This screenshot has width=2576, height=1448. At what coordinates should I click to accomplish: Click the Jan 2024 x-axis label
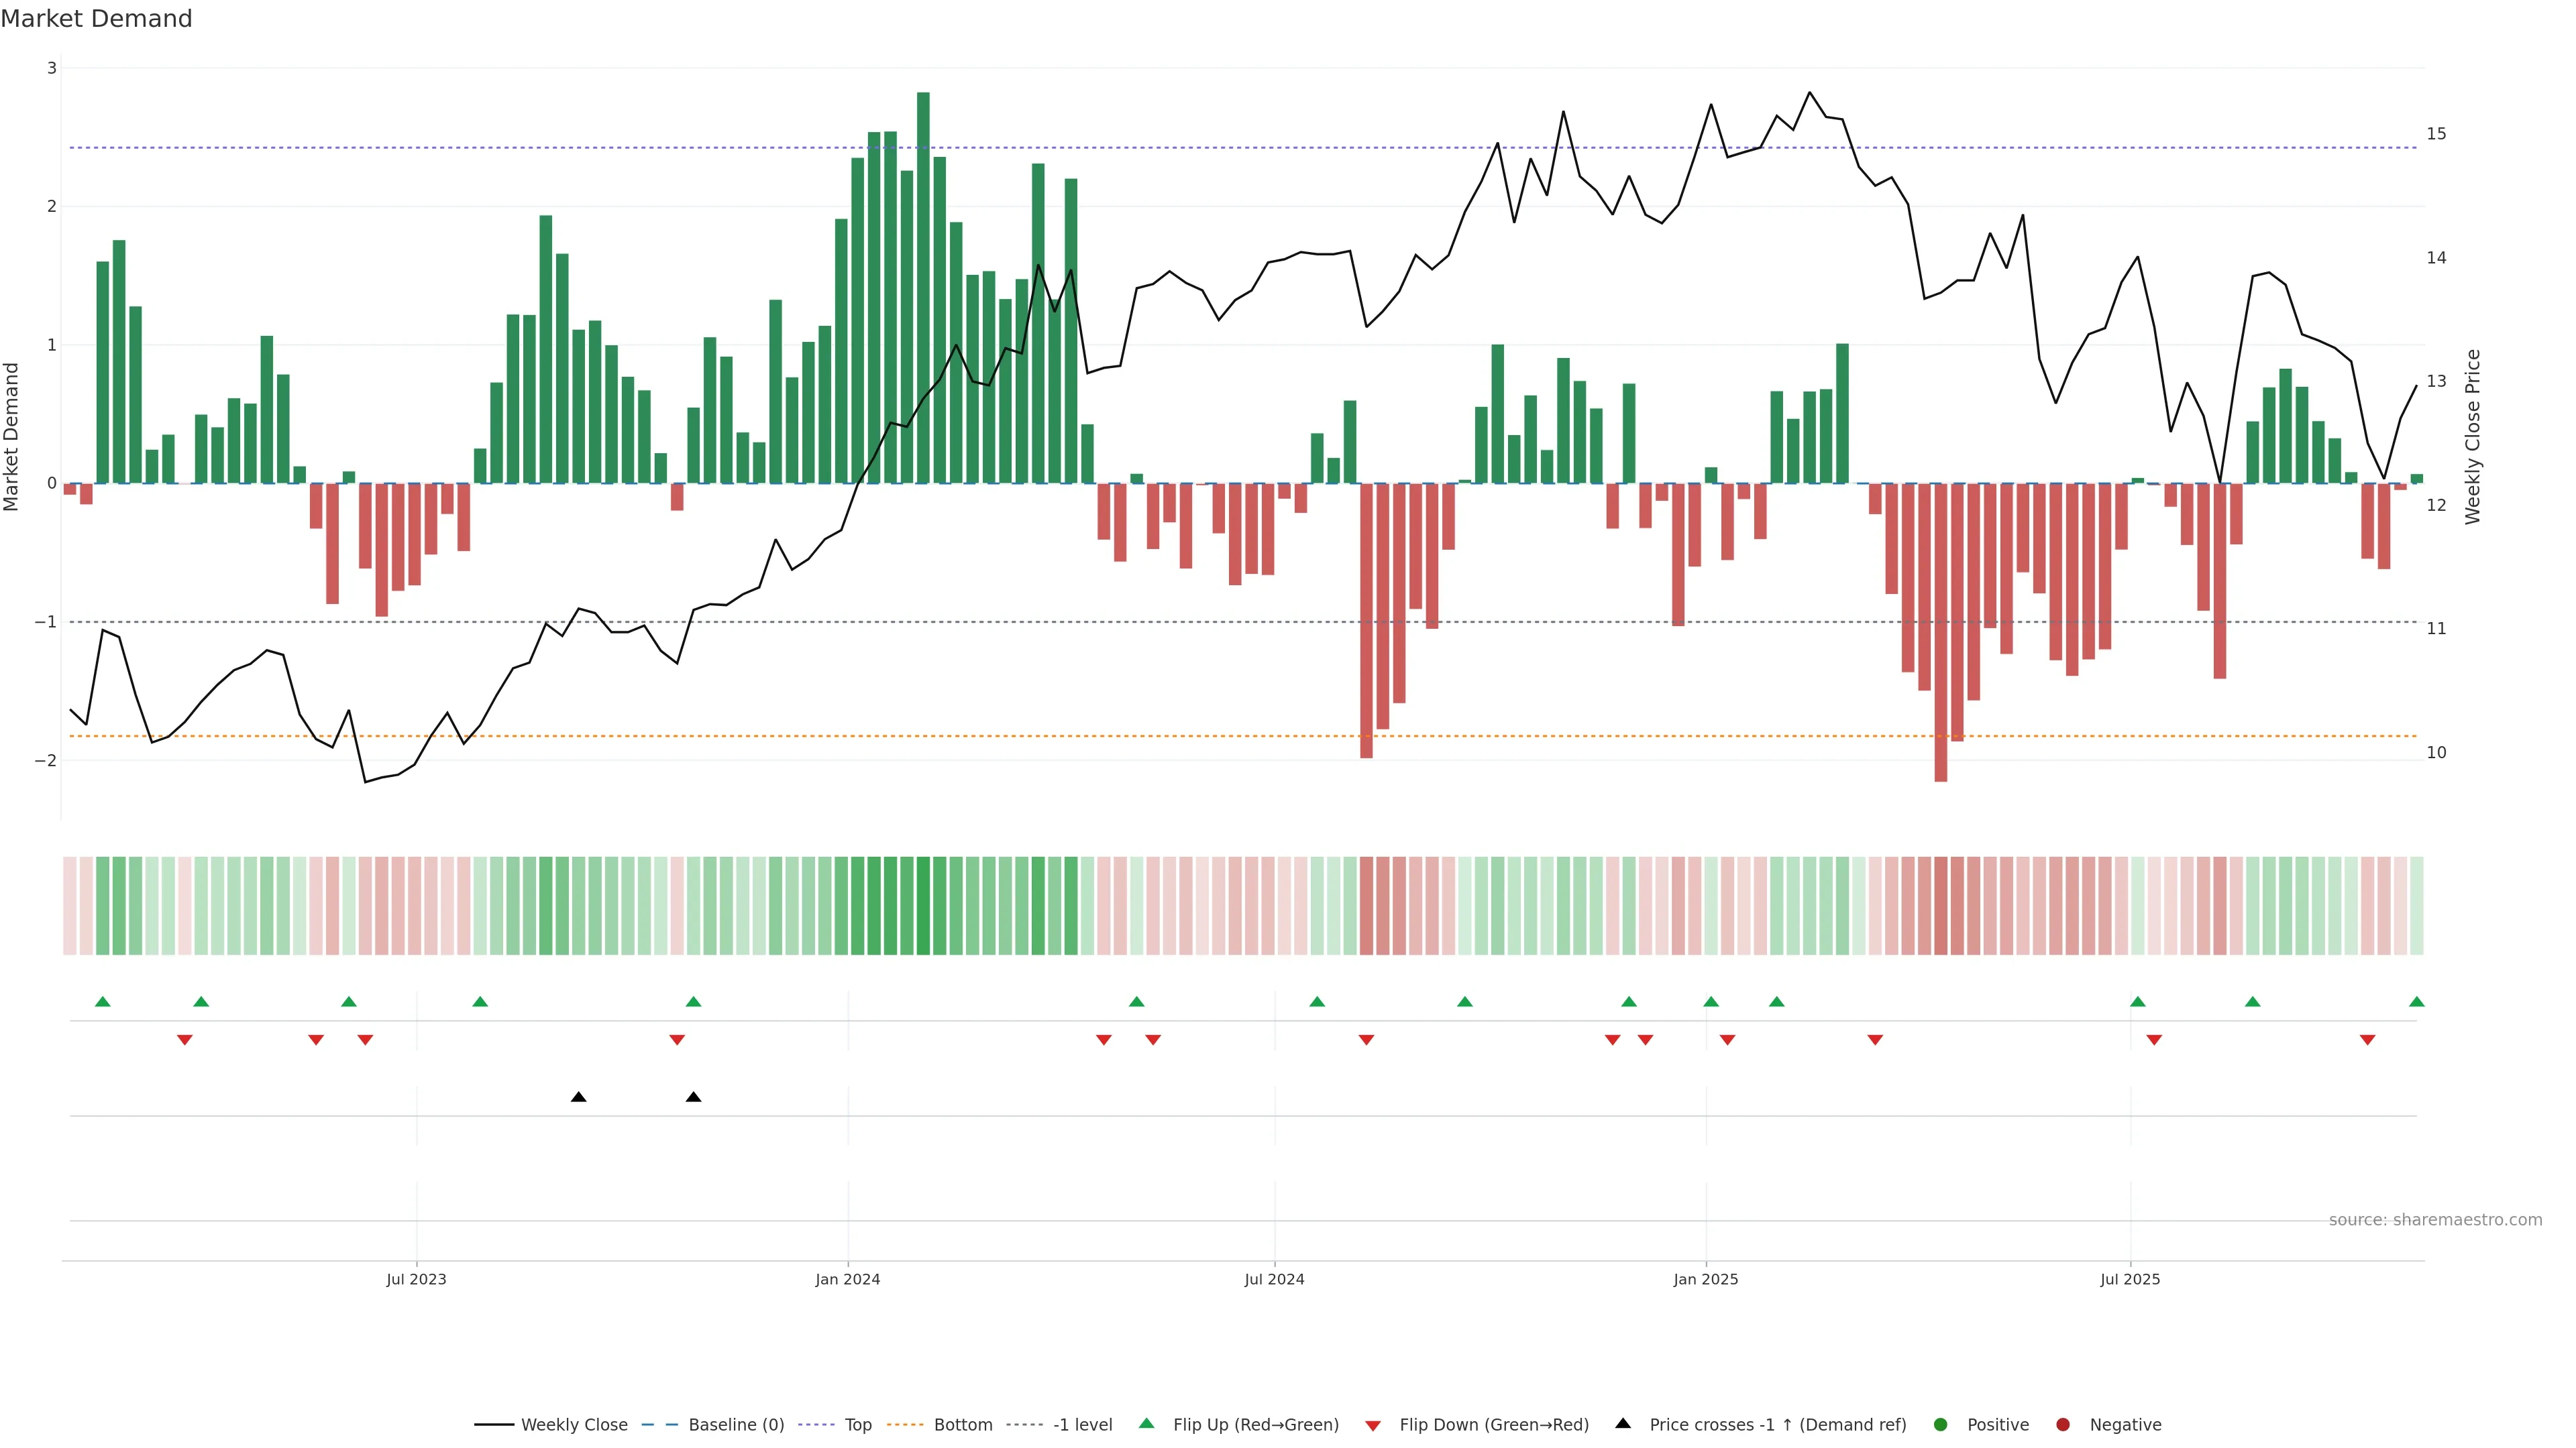847,1279
